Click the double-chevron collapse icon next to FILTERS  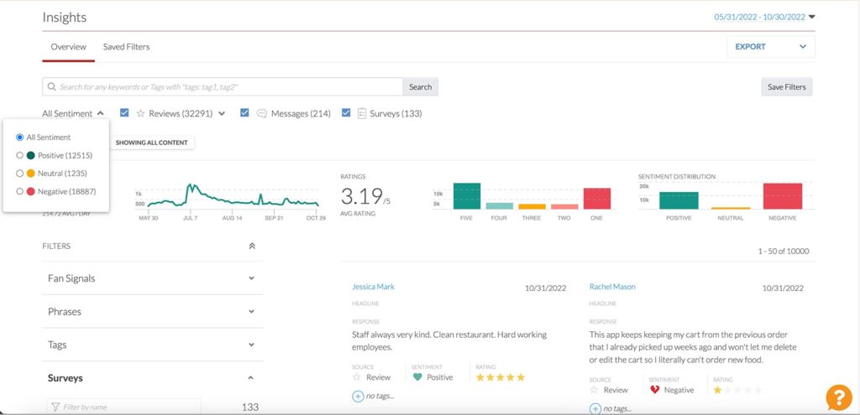[x=252, y=246]
